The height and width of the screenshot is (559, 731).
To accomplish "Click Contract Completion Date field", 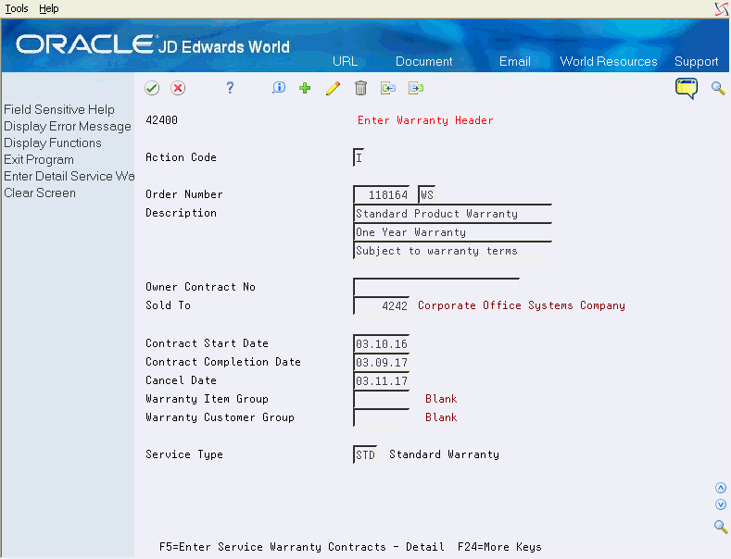I will coord(382,362).
